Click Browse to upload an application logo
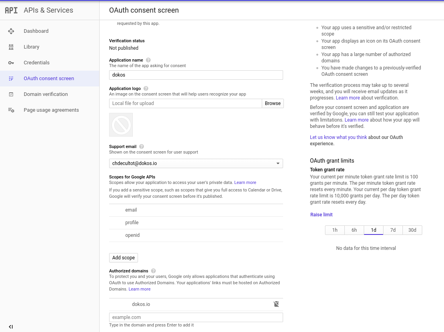 coord(272,103)
